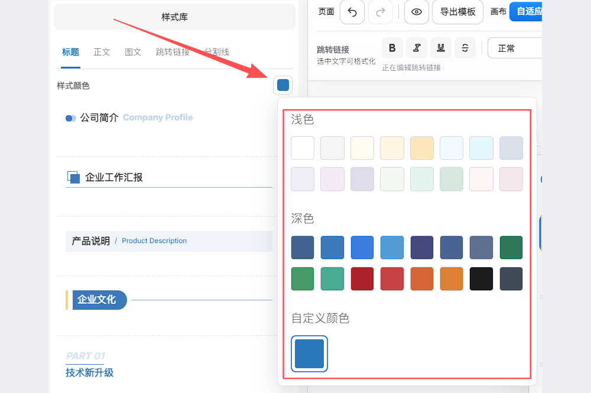The height and width of the screenshot is (393, 591).
Task: Pick the teal green swatch
Action: pos(332,279)
